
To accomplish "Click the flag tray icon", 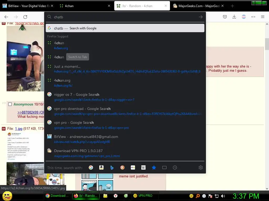I will pyautogui.click(x=210, y=196).
